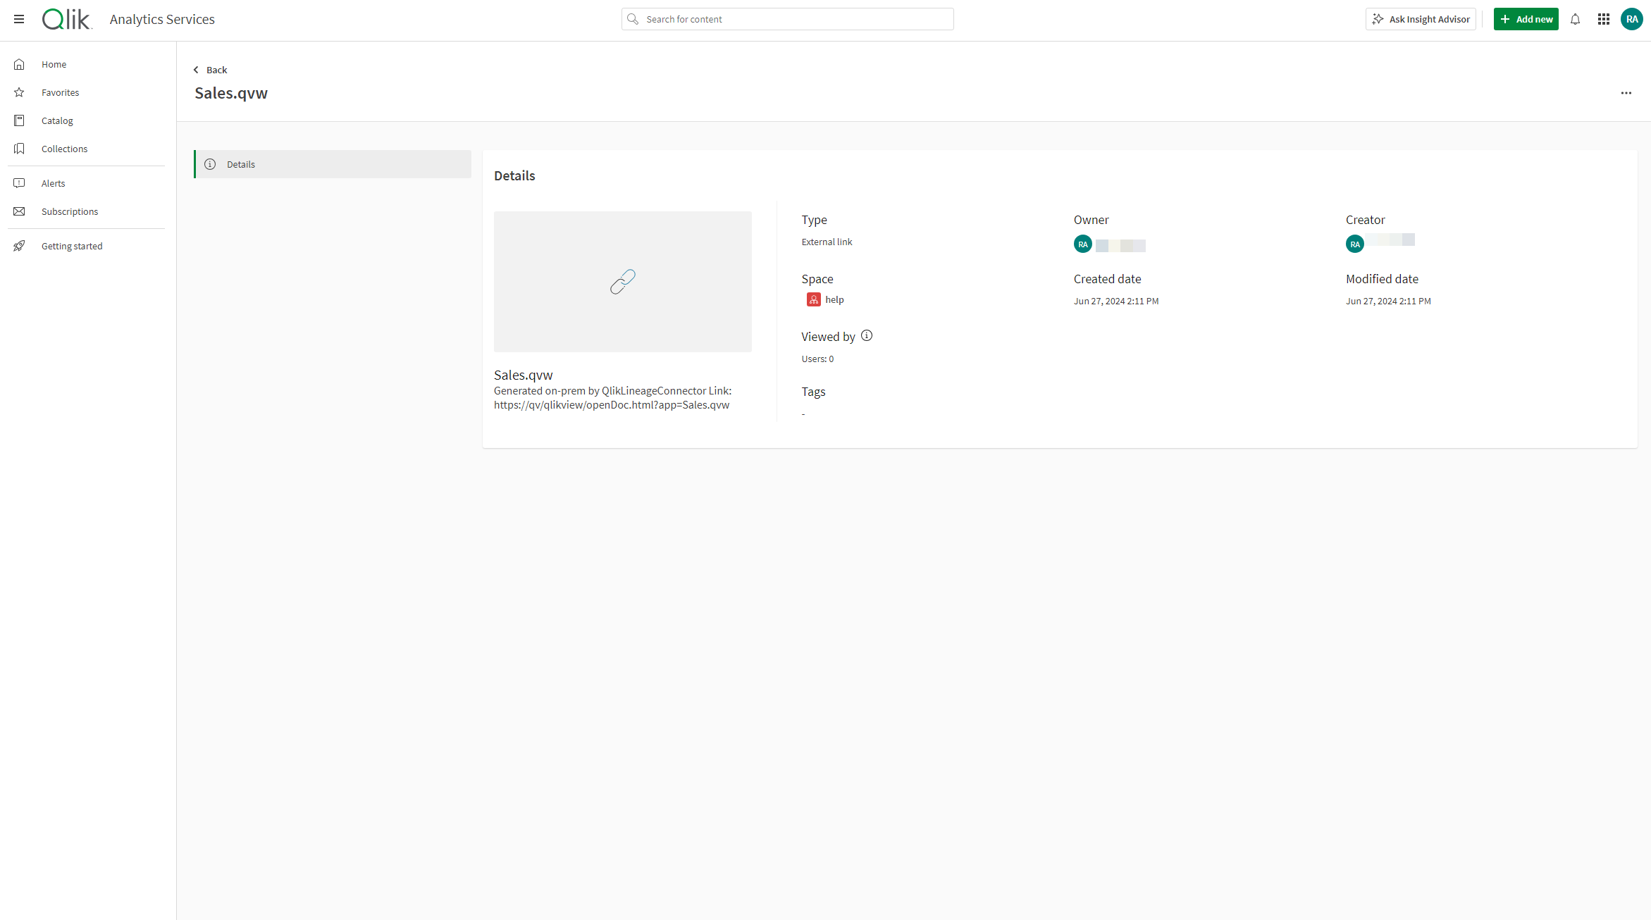Viewport: 1651px width, 920px height.
Task: Click the user avatar RA icon
Action: point(1632,19)
